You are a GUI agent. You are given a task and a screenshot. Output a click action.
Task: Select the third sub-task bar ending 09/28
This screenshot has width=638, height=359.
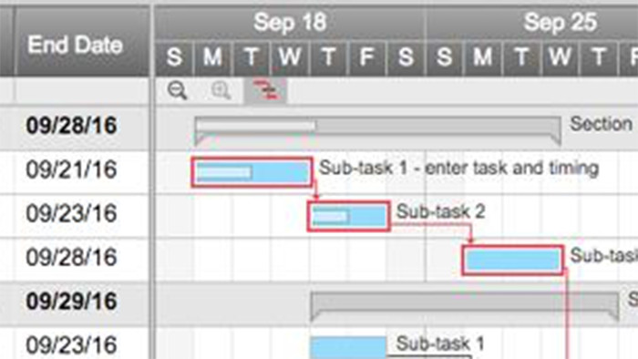(x=512, y=260)
